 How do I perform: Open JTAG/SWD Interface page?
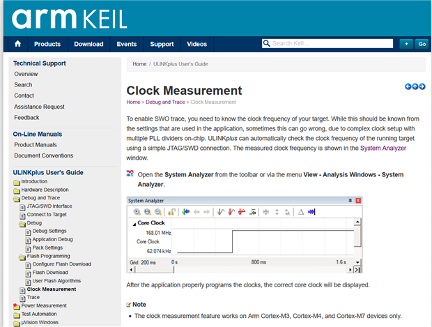pyautogui.click(x=49, y=206)
